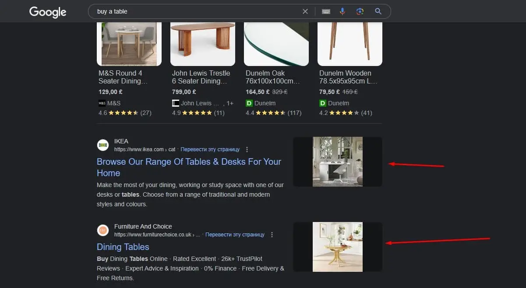Translate the IKEA page via Перевести эту страницу
This screenshot has width=526, height=288.
[210, 149]
